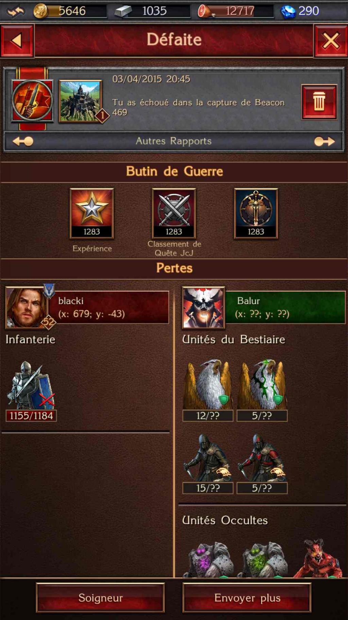Screen dimensions: 348x620
Task: Show previous report with left arrow
Action: (x=23, y=141)
